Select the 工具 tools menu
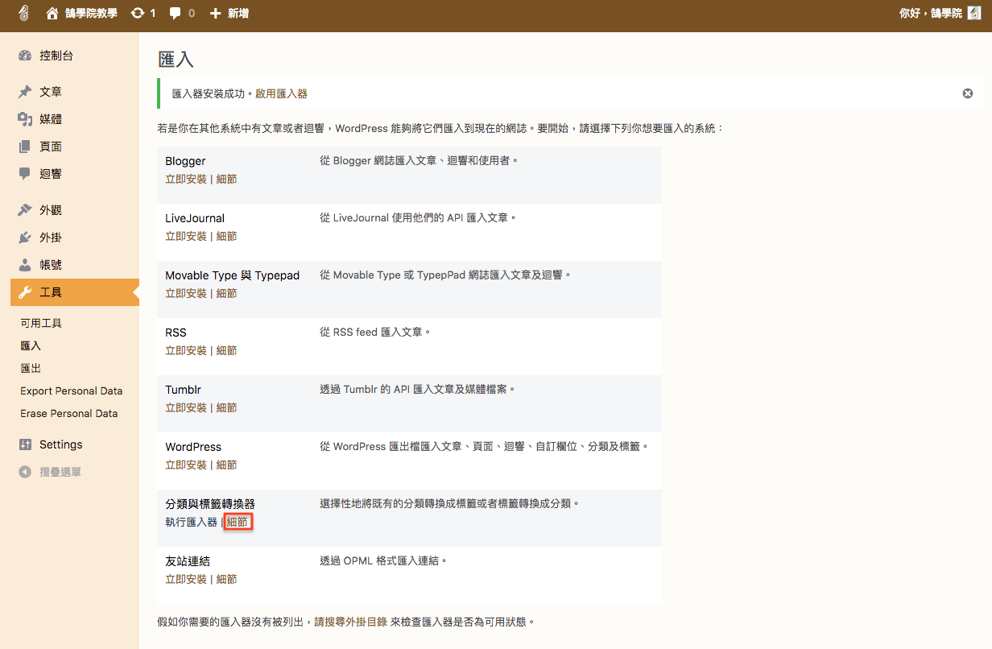This screenshot has width=992, height=649. click(75, 292)
